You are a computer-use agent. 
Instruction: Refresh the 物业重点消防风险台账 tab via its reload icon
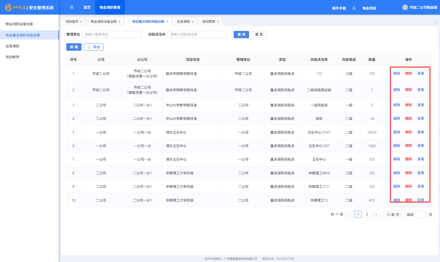pyautogui.click(x=129, y=21)
